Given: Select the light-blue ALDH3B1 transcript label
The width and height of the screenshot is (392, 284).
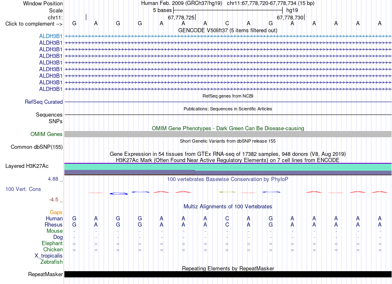Looking at the screenshot, I should 51,36.
